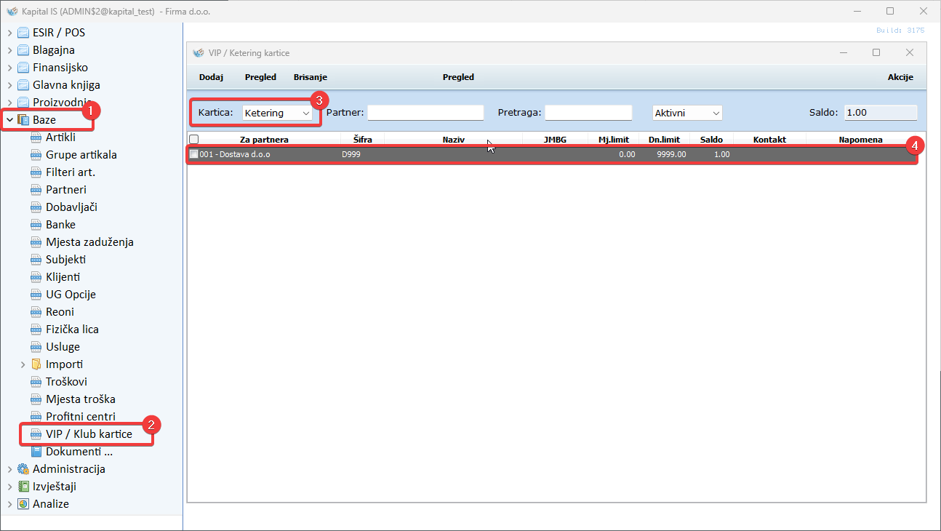Click the Artikli icon in the sidebar
The image size is (941, 531).
tap(36, 137)
